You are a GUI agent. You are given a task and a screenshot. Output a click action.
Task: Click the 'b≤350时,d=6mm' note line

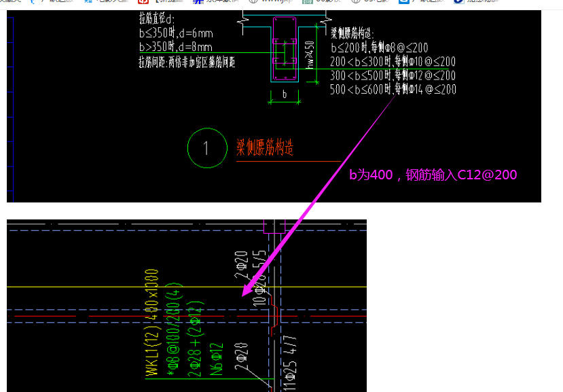(x=176, y=33)
